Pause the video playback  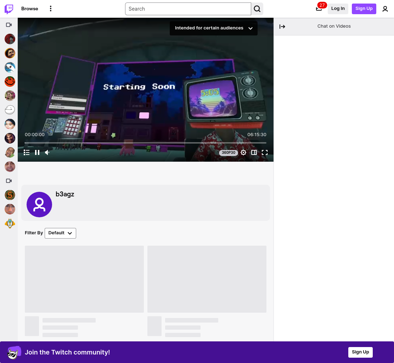37,152
